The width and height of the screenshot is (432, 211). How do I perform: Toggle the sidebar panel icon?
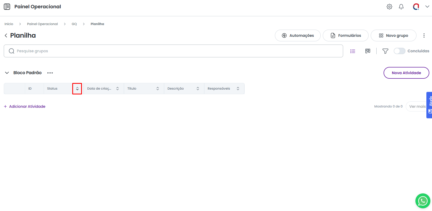click(7, 7)
